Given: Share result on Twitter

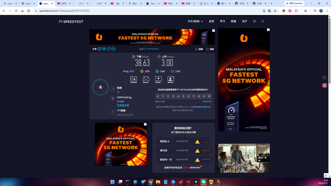Looking at the screenshot, I should coord(104,49).
